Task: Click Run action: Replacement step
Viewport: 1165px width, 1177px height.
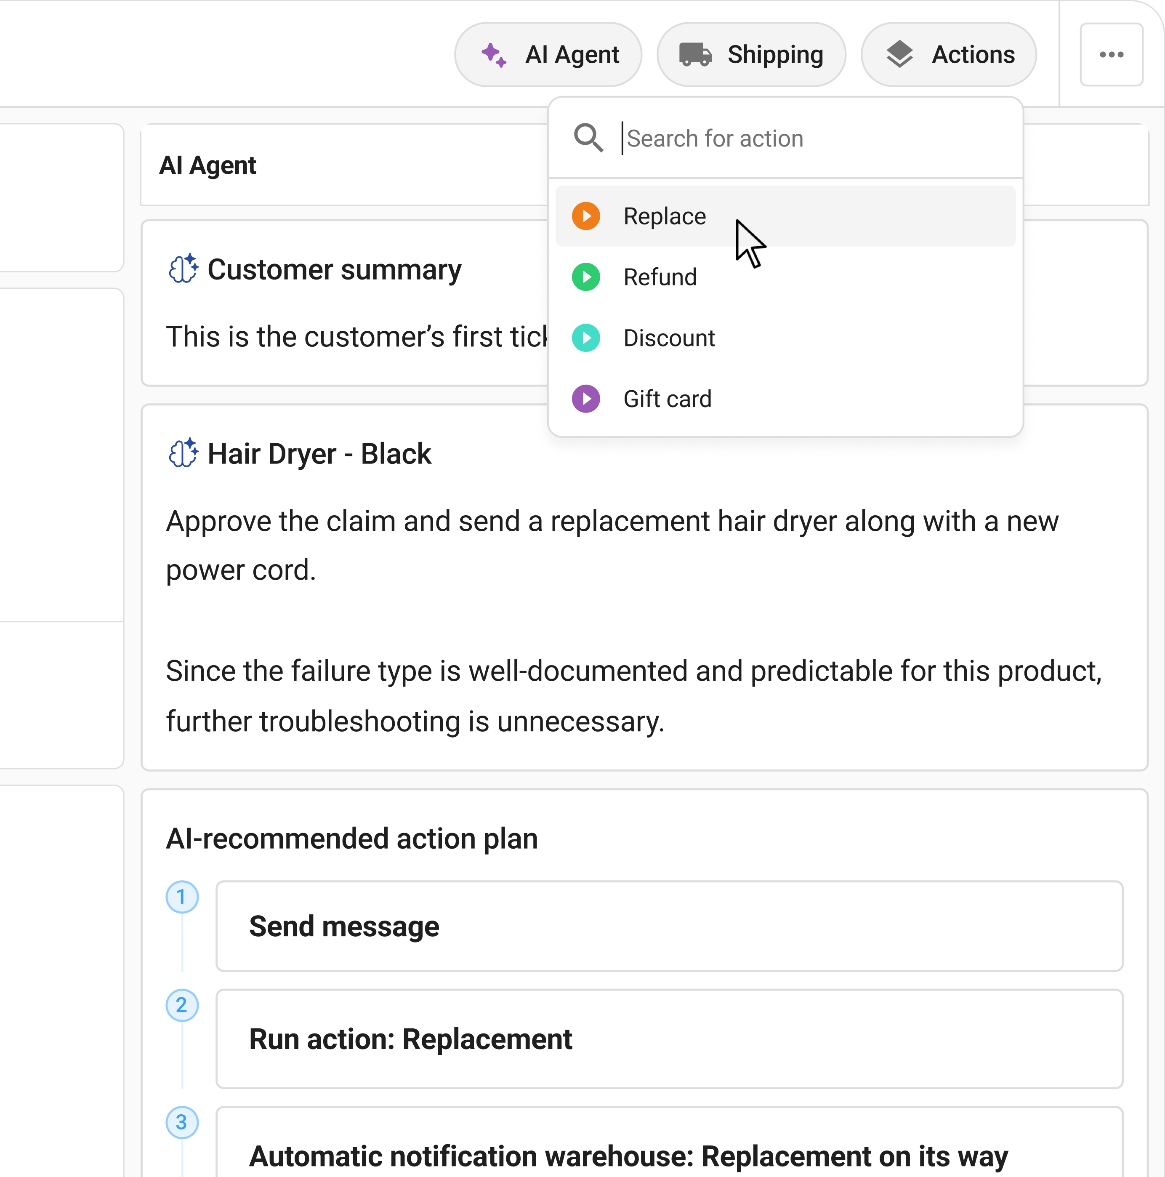Action: 669,1039
